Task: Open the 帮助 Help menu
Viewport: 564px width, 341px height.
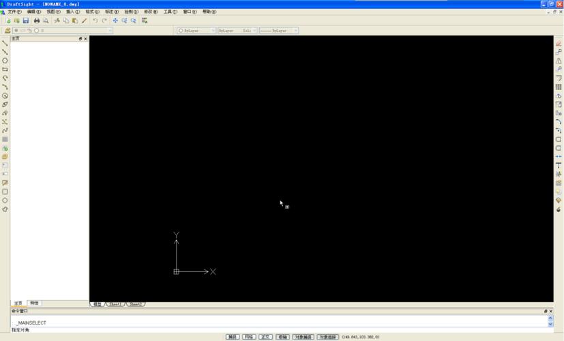Action: (209, 12)
